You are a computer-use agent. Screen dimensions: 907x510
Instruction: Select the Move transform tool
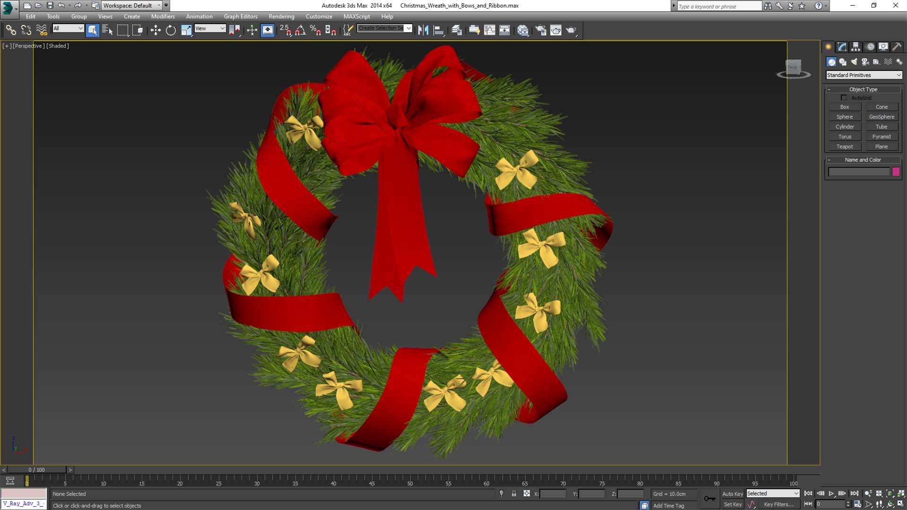[155, 30]
